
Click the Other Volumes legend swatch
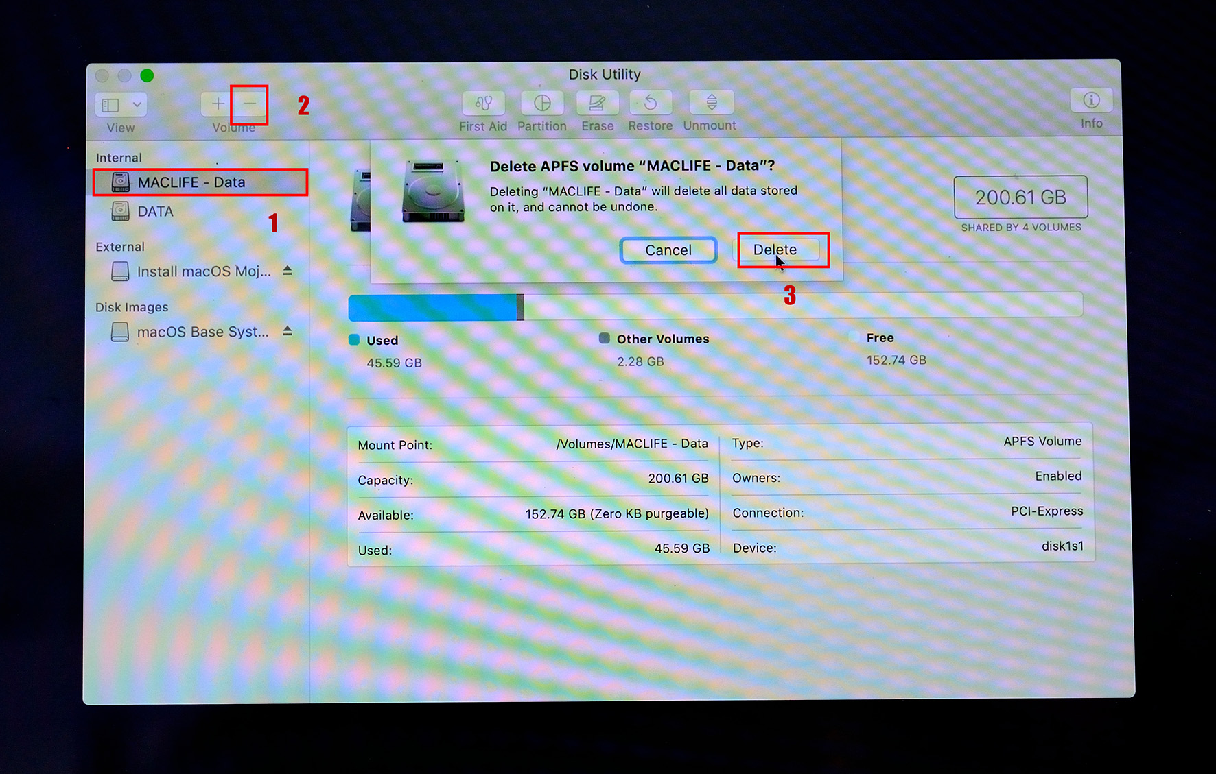click(x=604, y=338)
